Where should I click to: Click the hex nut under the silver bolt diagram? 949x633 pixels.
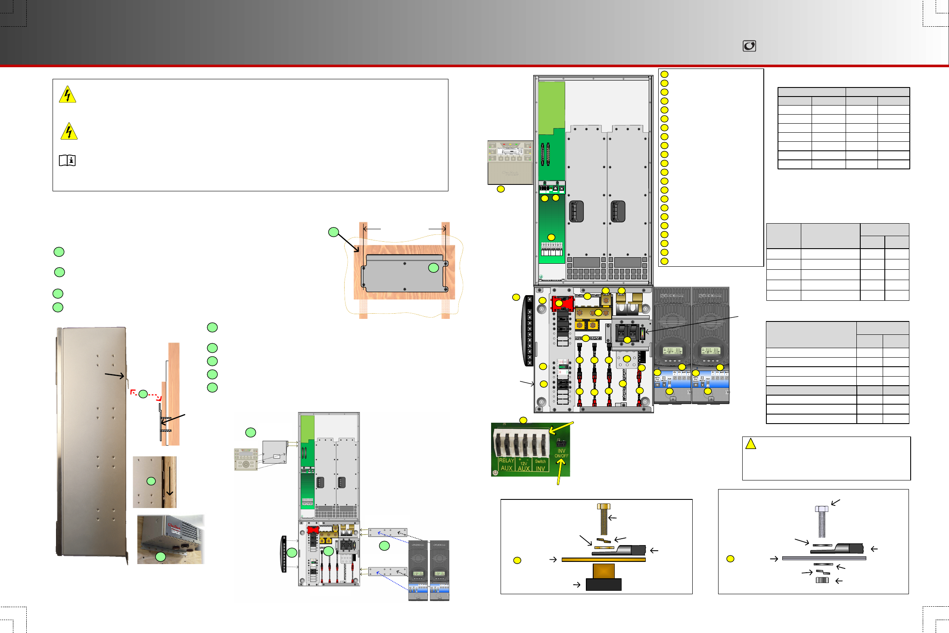click(822, 580)
